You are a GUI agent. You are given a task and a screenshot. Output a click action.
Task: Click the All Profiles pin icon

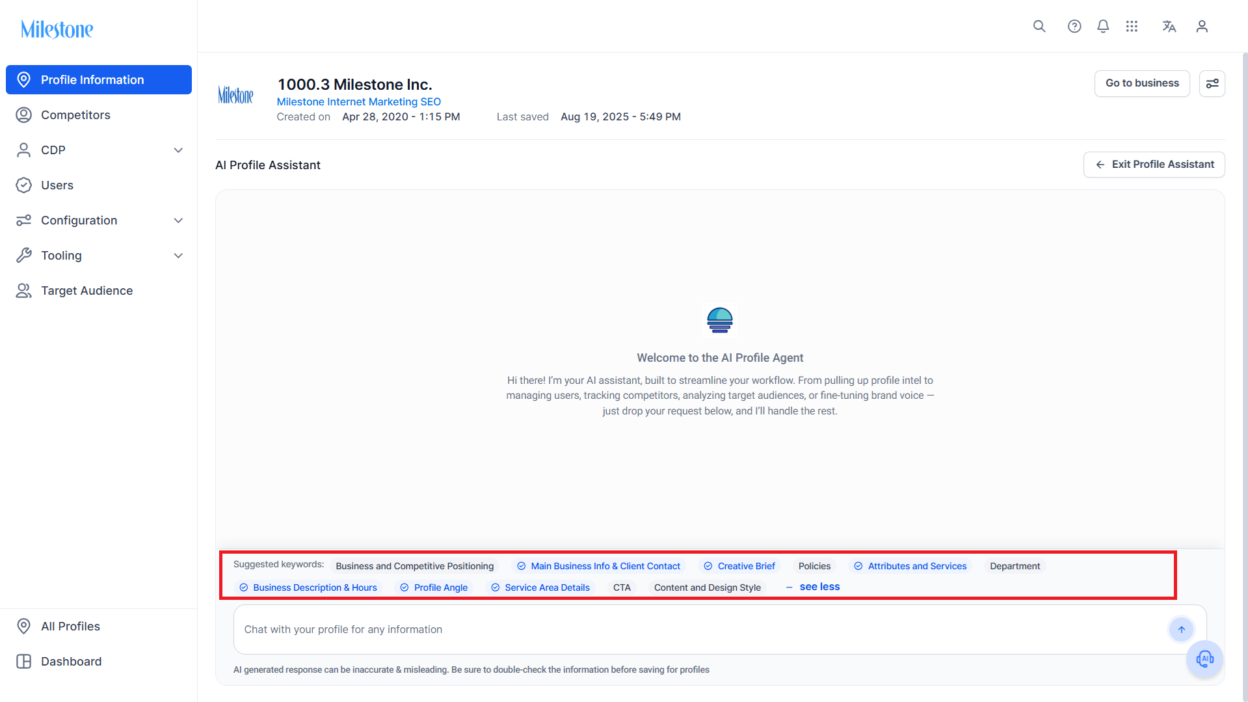23,626
